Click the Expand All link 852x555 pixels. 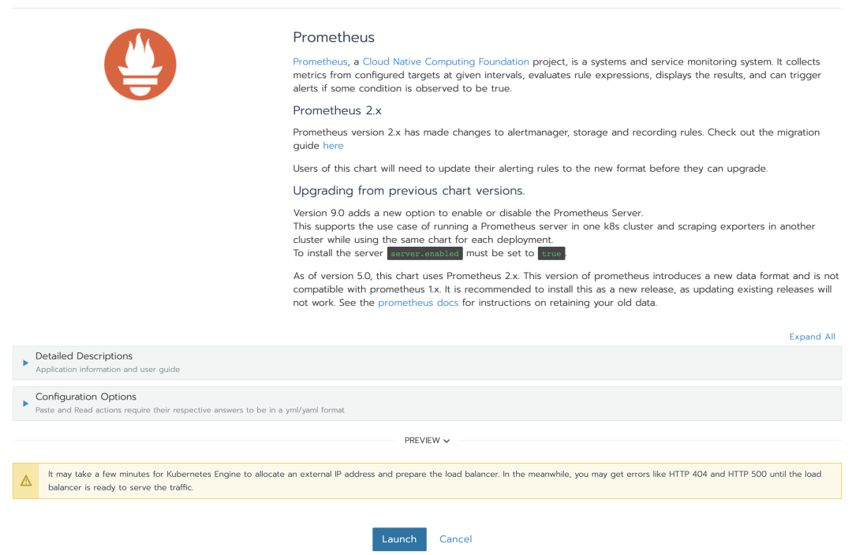812,337
